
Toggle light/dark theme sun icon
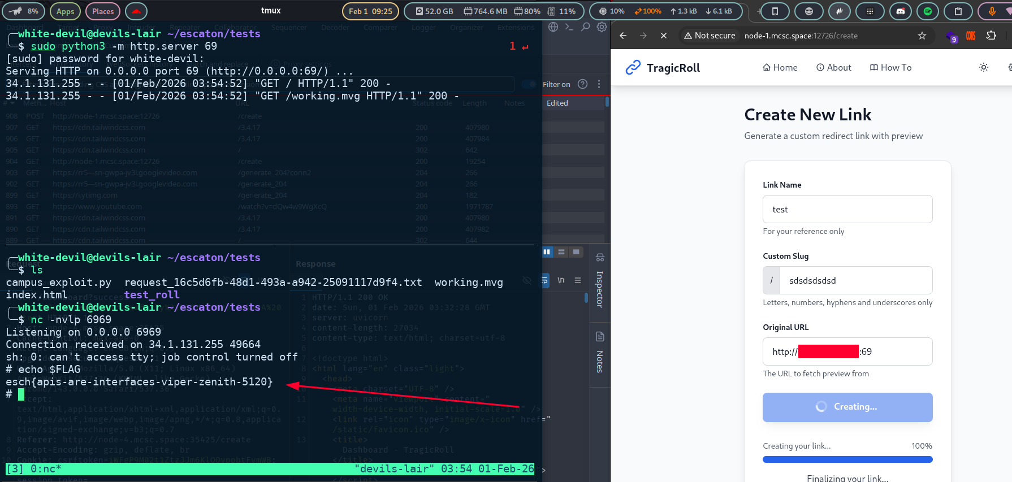(x=984, y=67)
